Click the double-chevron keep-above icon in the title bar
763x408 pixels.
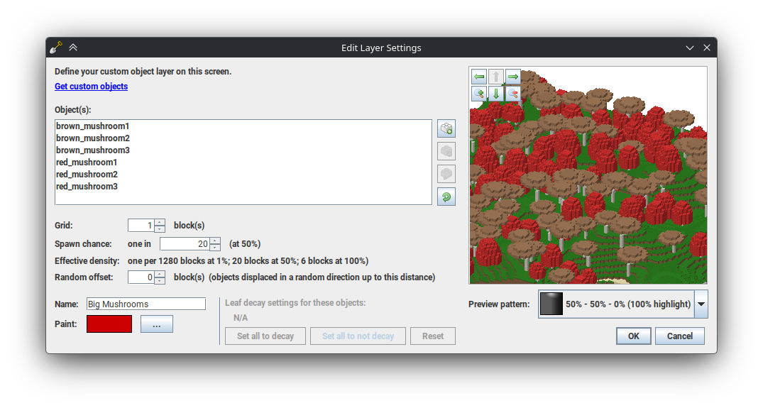click(x=73, y=47)
